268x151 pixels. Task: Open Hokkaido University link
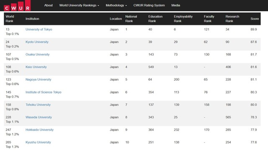click(39, 130)
